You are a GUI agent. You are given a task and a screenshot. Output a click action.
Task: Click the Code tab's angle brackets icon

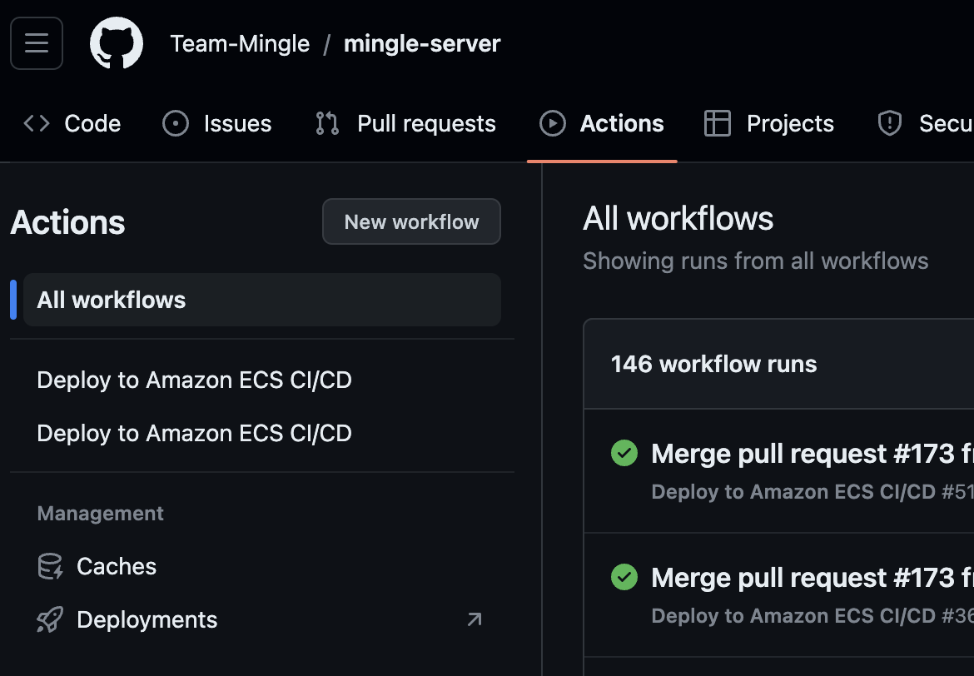point(37,122)
